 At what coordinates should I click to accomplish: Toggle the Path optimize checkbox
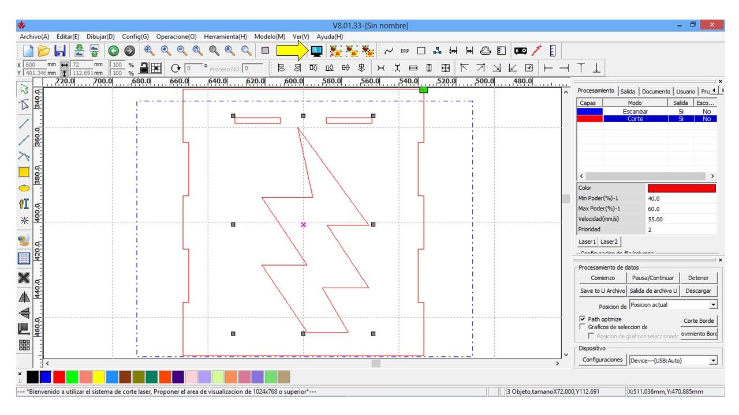(x=583, y=319)
